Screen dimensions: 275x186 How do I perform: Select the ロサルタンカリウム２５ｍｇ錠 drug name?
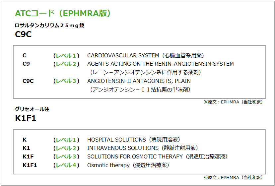(x=49, y=25)
